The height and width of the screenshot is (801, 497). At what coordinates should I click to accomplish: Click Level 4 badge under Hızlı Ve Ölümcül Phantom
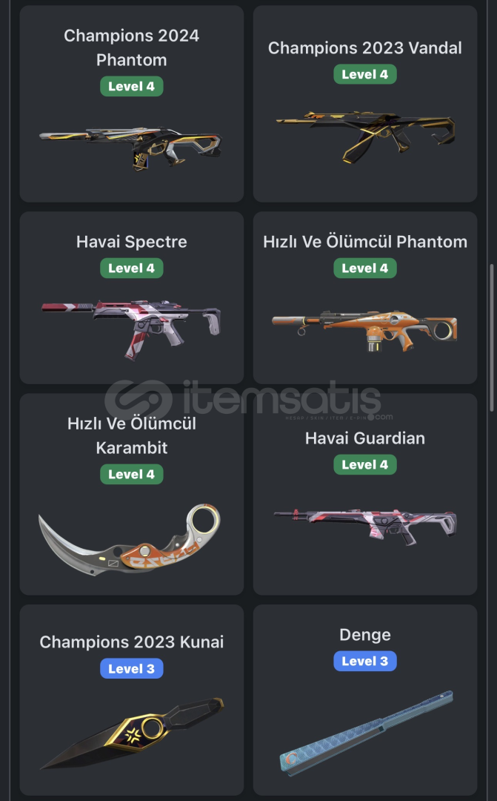coord(365,268)
